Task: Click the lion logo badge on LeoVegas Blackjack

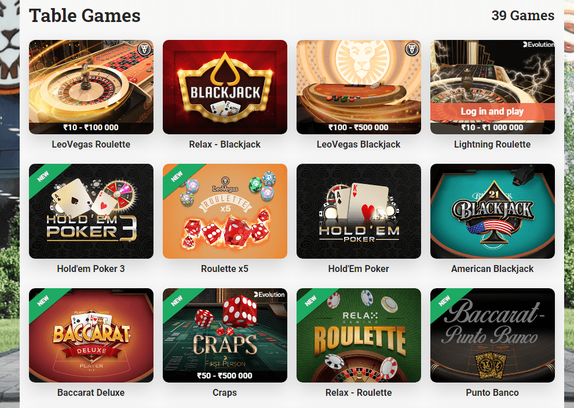Action: tap(412, 49)
